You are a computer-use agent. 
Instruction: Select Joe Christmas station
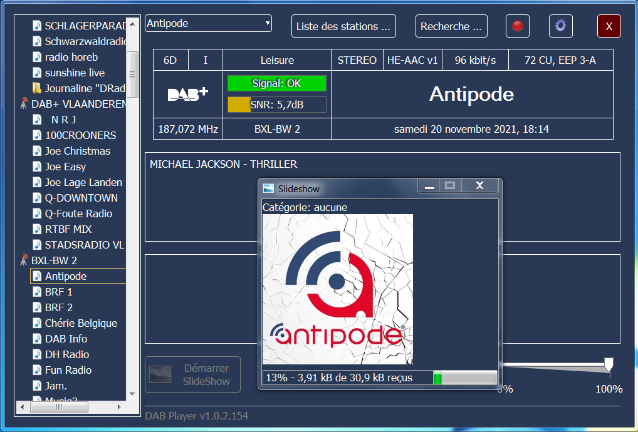coord(78,151)
